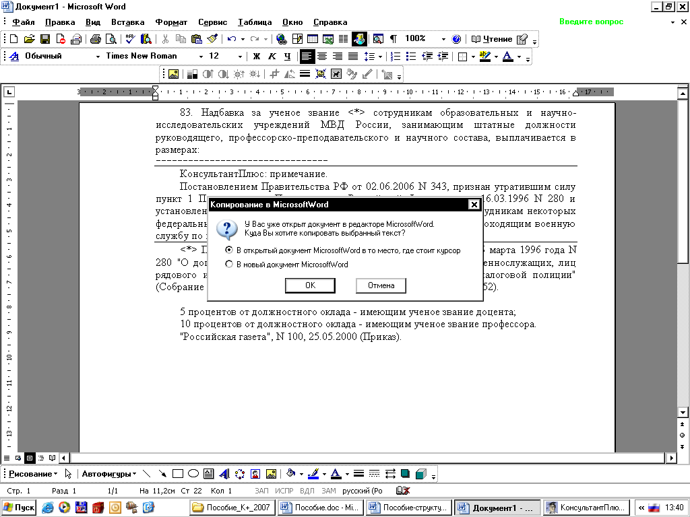Viewport: 690px width, 517px height.
Task: Toggle Underline Ч formatting button
Action: [287, 57]
